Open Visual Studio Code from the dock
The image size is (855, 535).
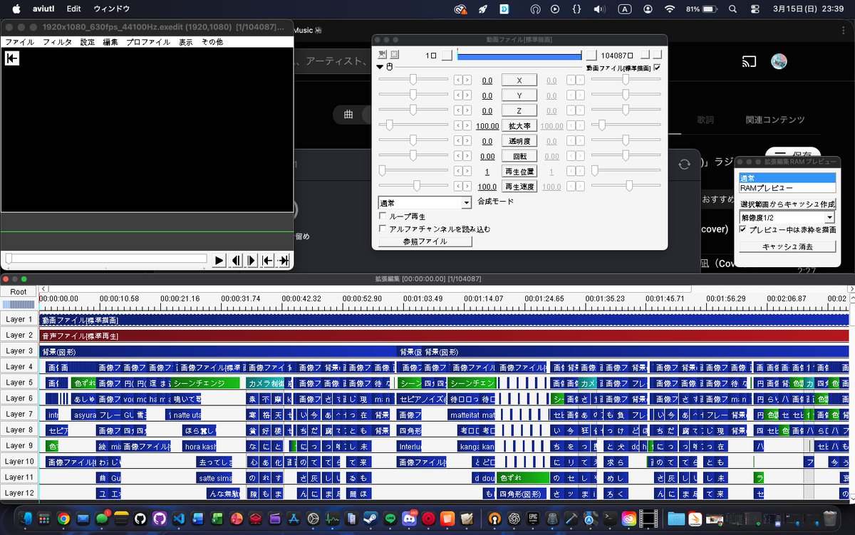pyautogui.click(x=179, y=519)
